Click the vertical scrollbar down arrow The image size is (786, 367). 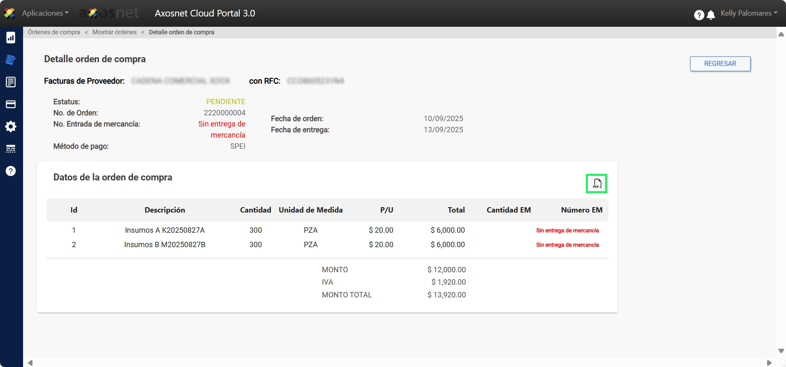point(781,351)
